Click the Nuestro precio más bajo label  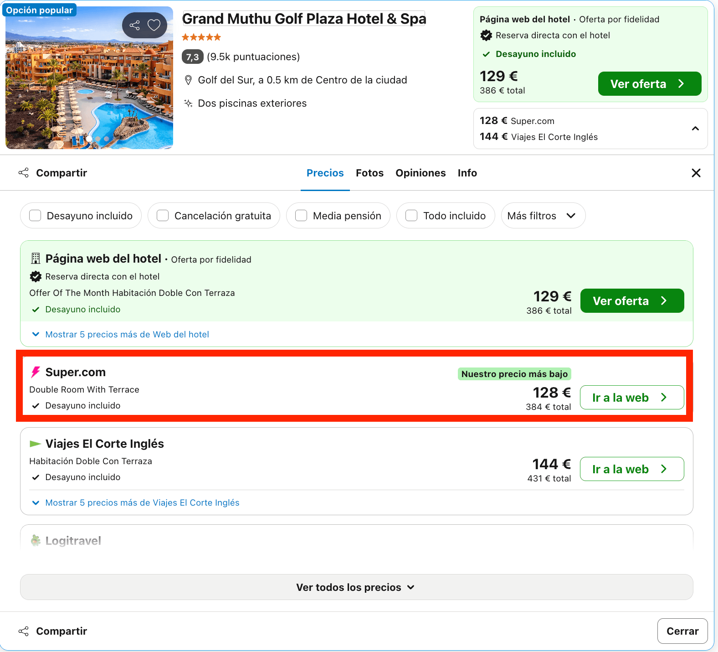tap(514, 374)
